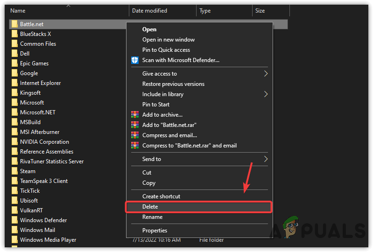Expand the Include in library submenu arrow
373x252 pixels.
tap(266, 94)
